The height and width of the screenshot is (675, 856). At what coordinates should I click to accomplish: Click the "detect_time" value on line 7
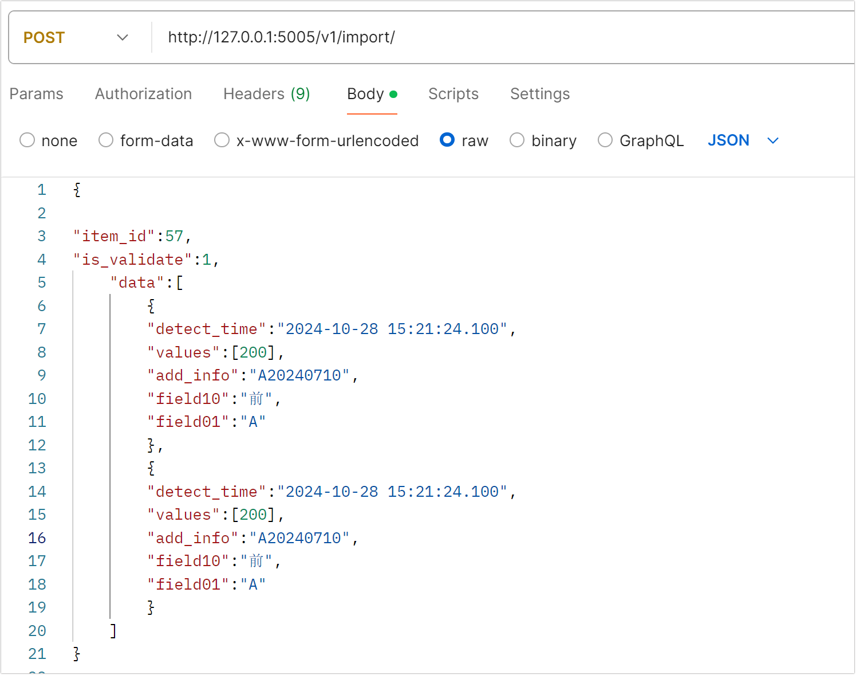click(392, 329)
